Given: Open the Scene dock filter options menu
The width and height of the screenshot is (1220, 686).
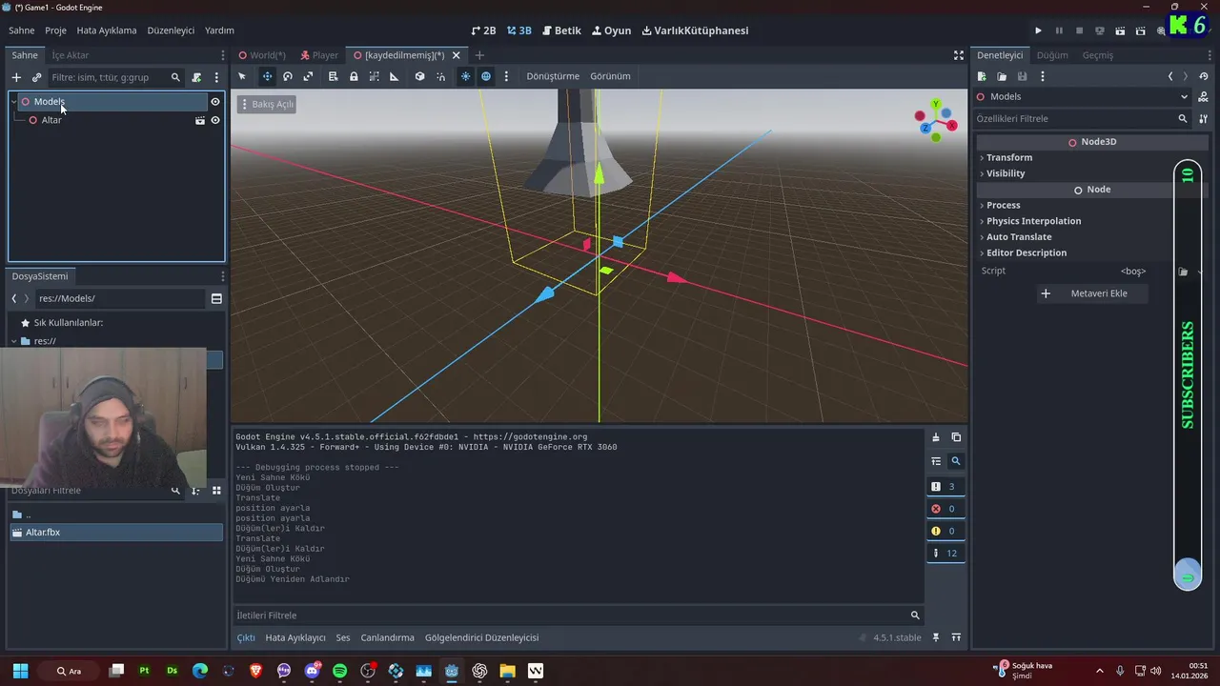Looking at the screenshot, I should point(216,77).
